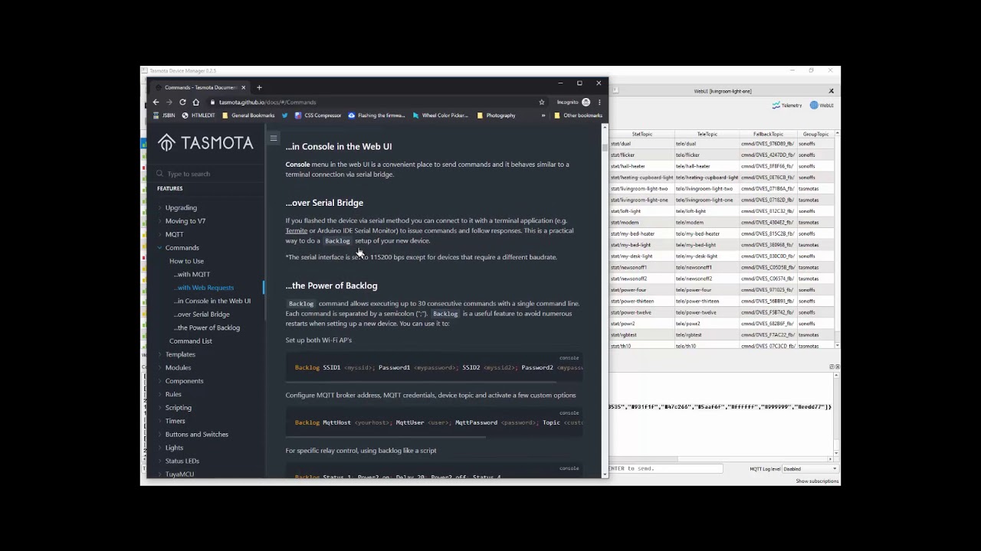Sort by the StatTopic column header

tap(642, 134)
